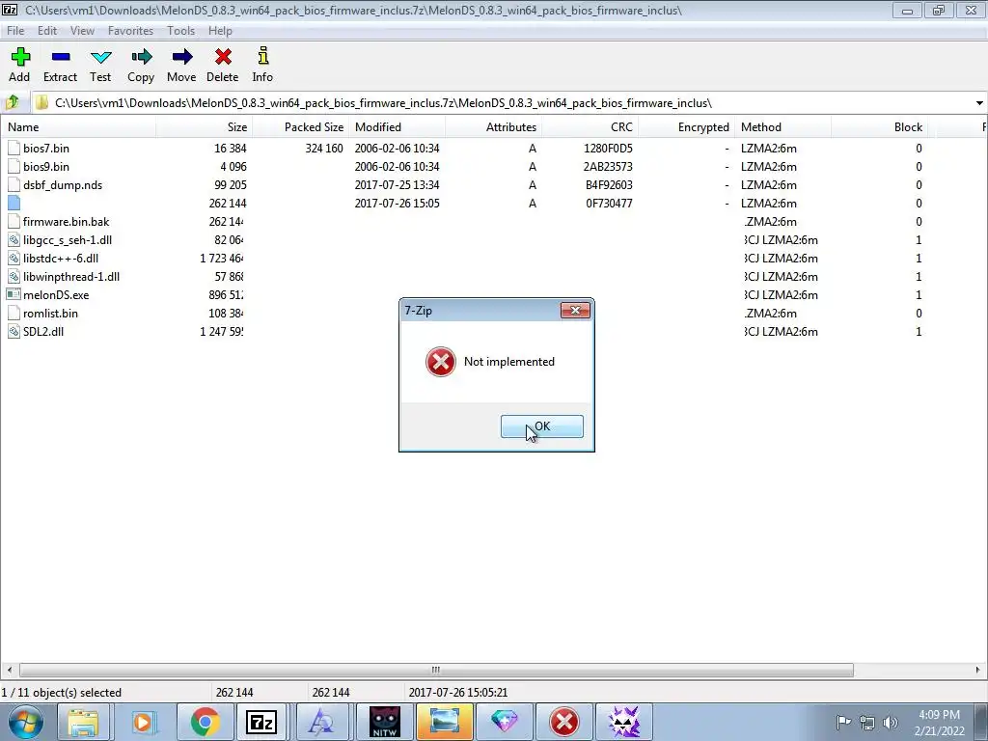
Task: Select the libwinpthread-1.dll file icon
Action: (x=14, y=276)
